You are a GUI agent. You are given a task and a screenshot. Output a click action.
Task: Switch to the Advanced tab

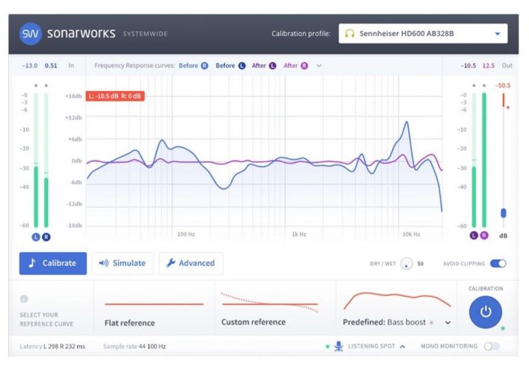pos(191,263)
